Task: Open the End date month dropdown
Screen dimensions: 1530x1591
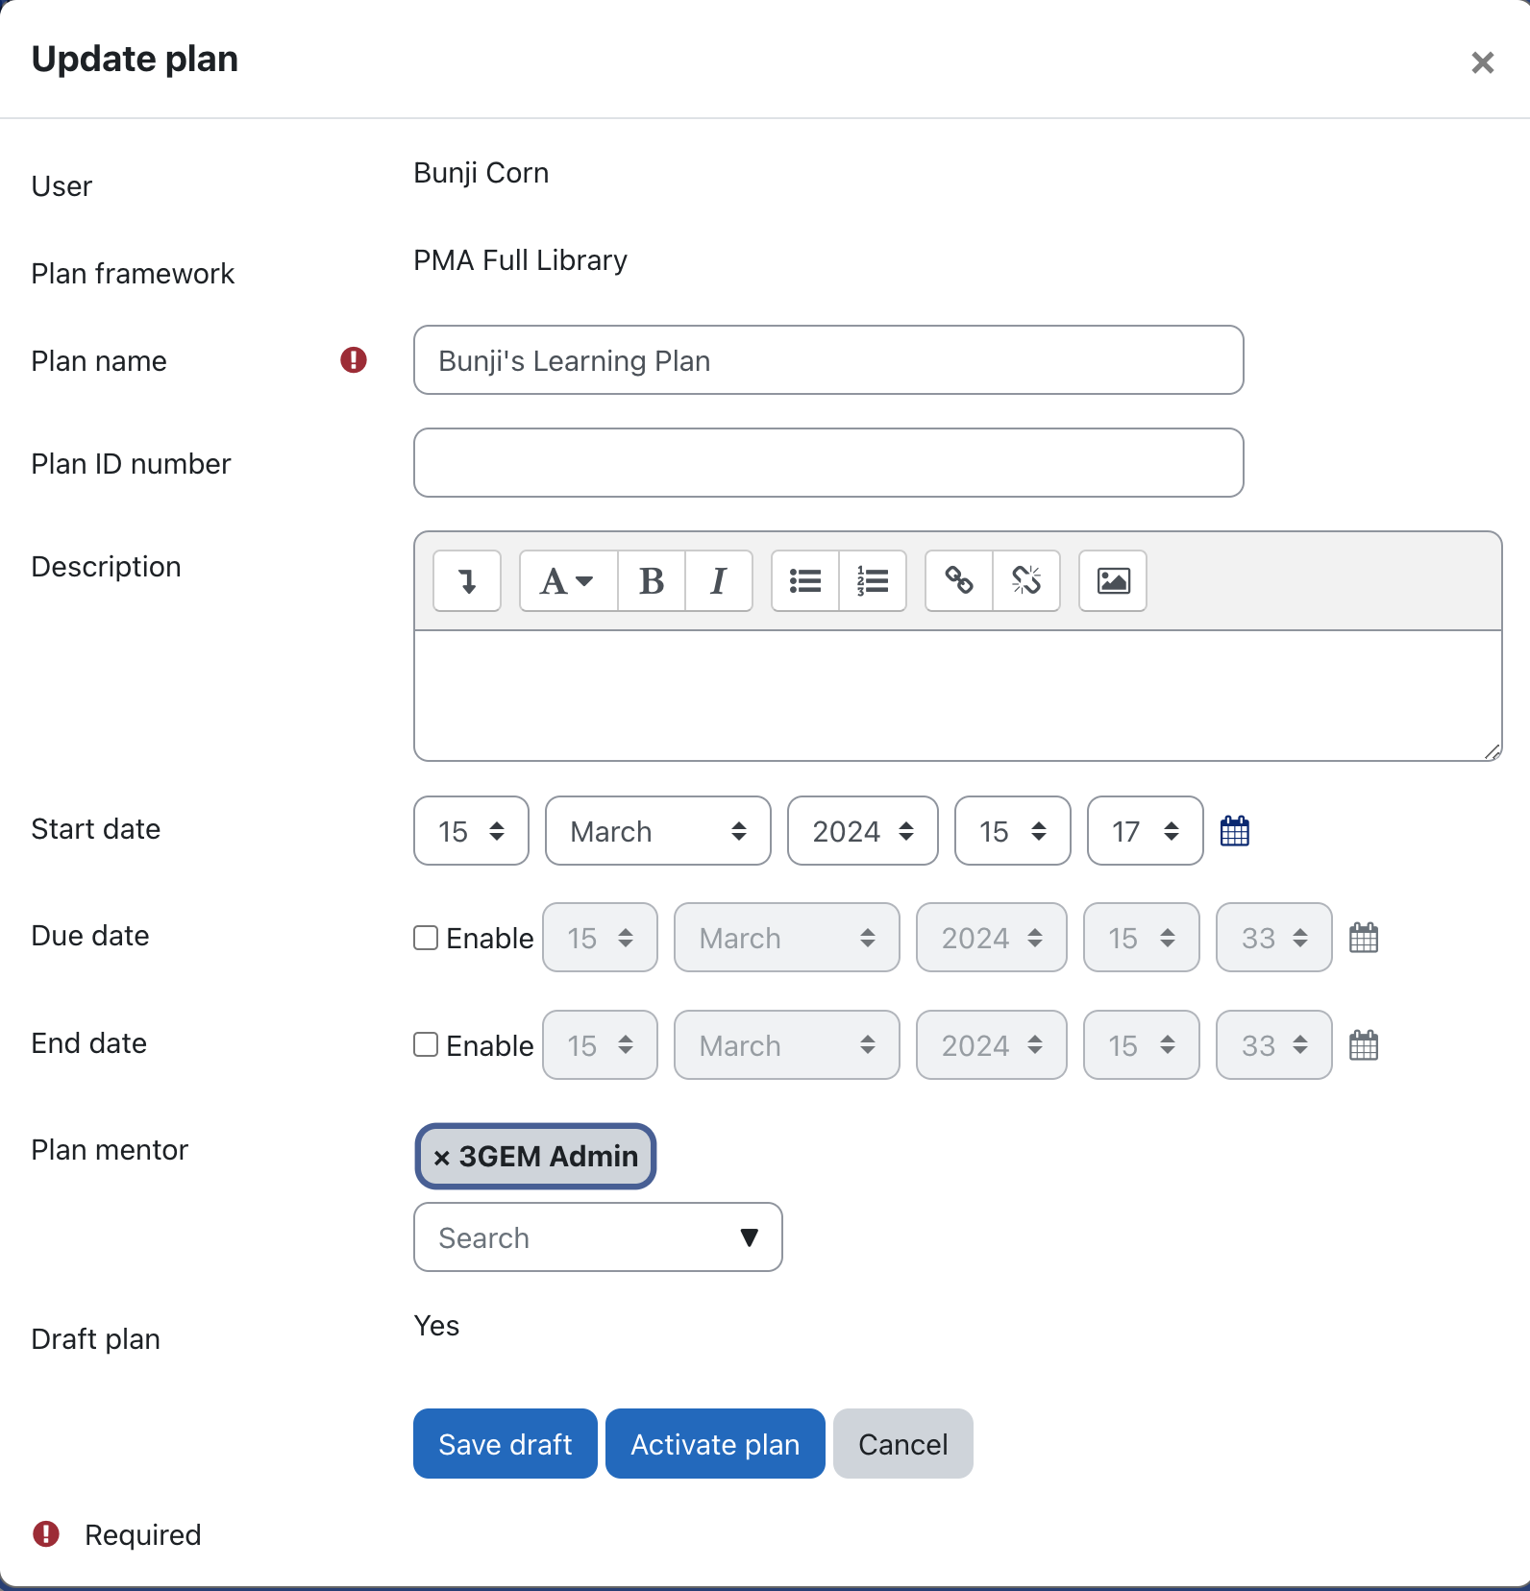Action: click(x=787, y=1045)
